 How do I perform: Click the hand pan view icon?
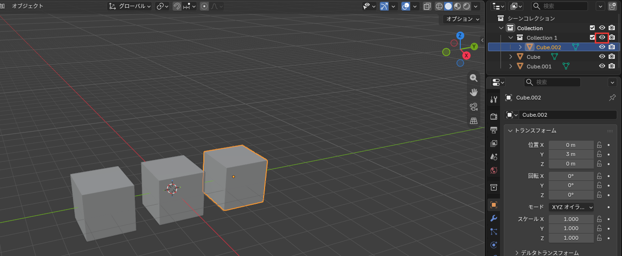click(x=474, y=92)
